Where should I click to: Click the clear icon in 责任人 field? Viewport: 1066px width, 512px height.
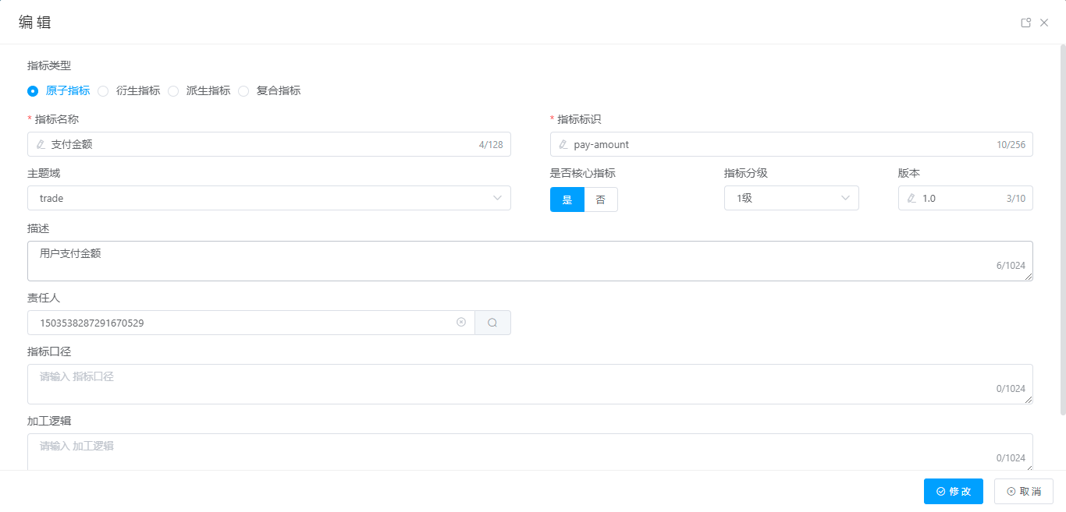tap(461, 322)
